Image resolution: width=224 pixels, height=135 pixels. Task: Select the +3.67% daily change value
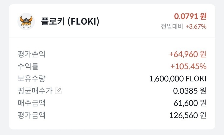tap(196, 26)
